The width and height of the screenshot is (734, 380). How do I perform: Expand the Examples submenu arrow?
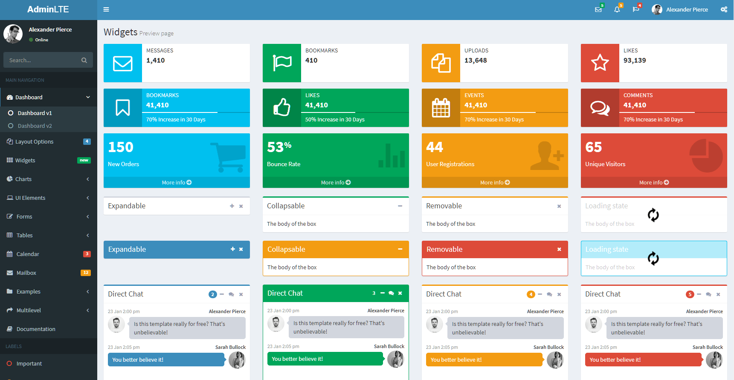[x=88, y=291]
